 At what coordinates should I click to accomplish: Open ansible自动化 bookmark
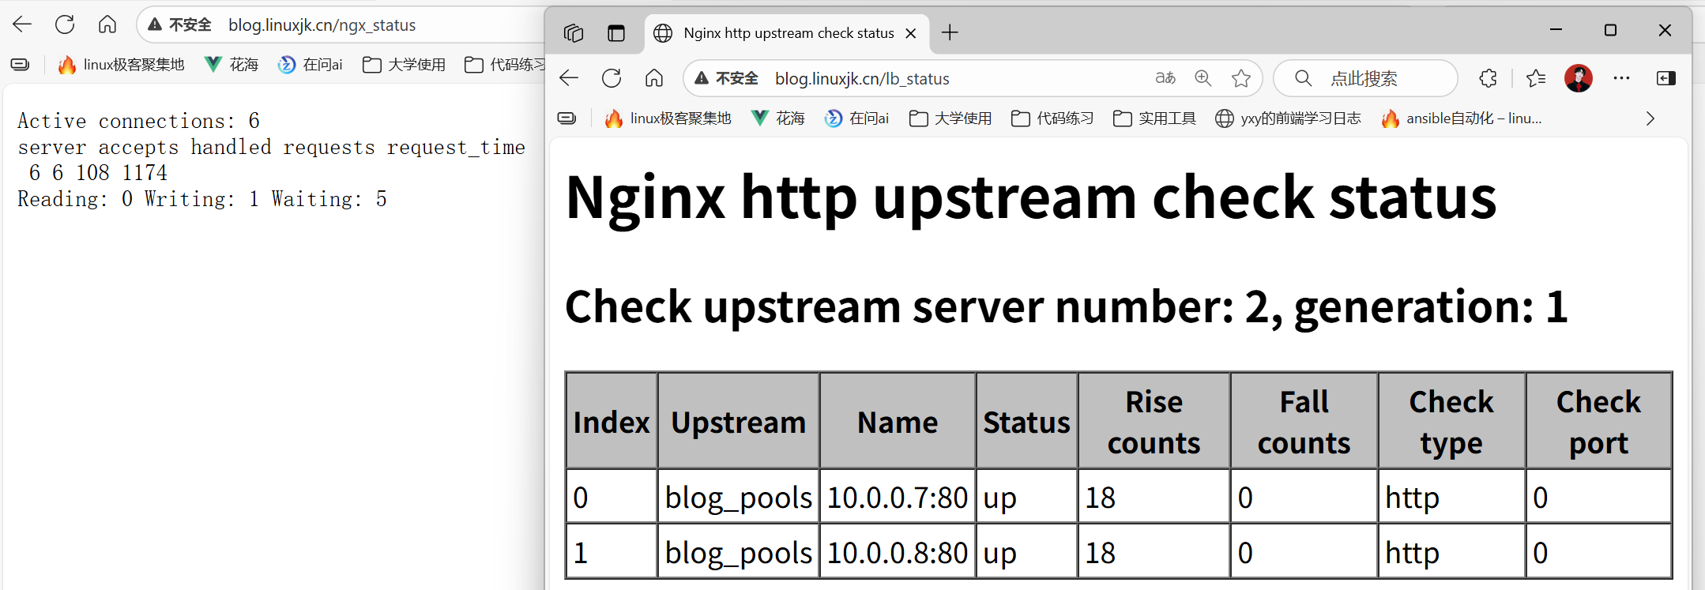[1462, 118]
